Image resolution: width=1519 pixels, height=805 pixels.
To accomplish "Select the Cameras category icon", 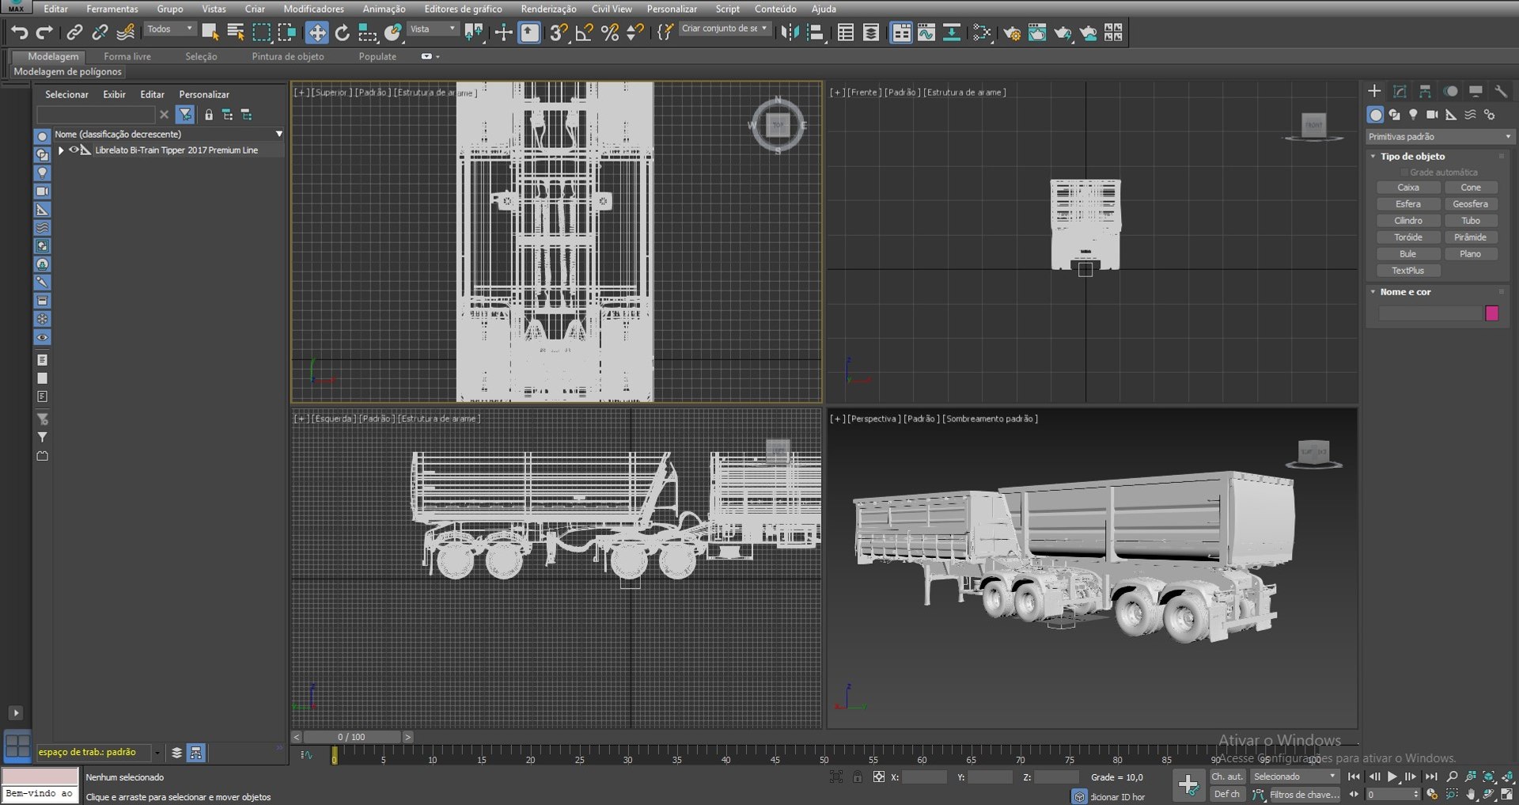I will (x=1432, y=115).
